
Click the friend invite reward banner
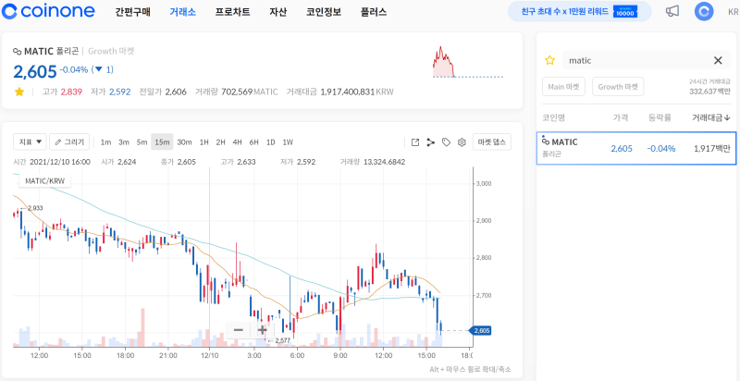[580, 11]
